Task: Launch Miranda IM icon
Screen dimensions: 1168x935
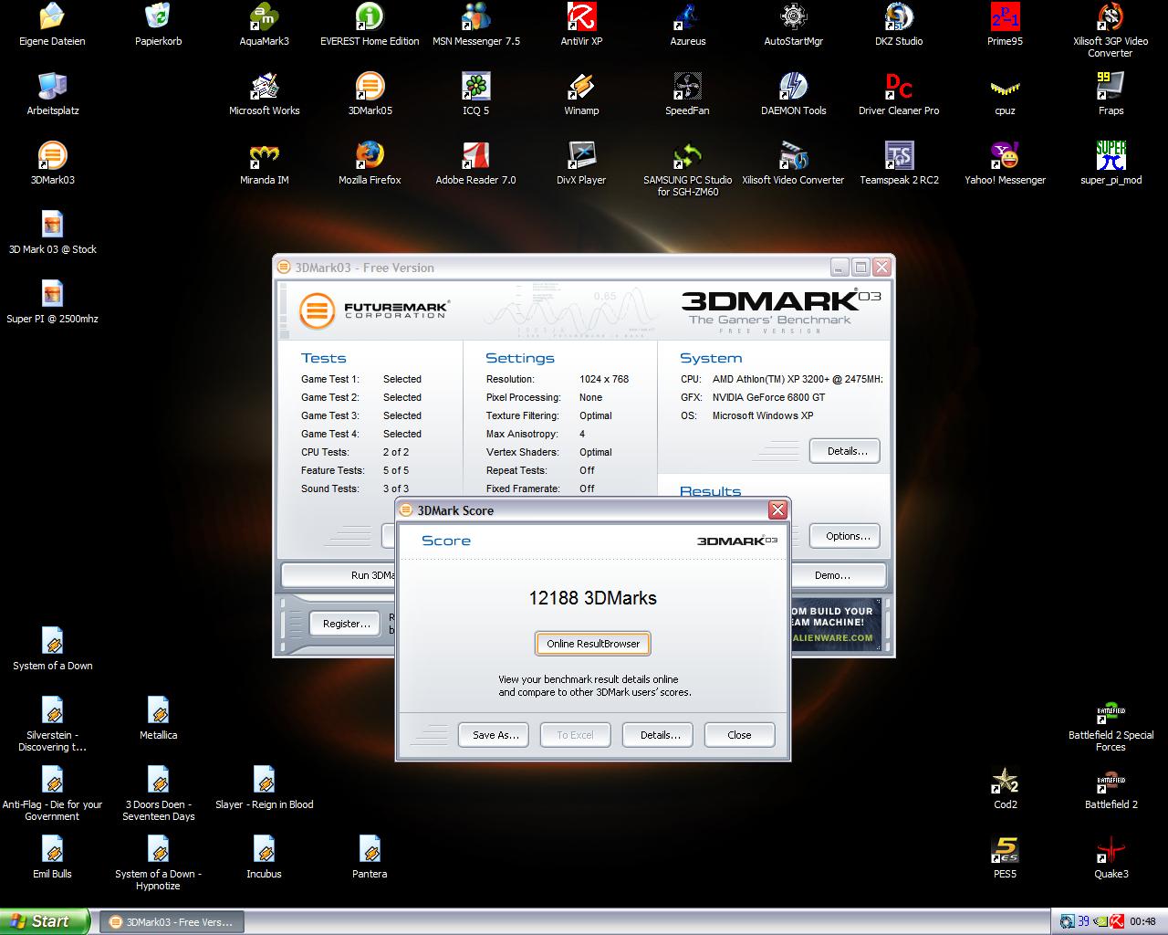Action: point(265,163)
